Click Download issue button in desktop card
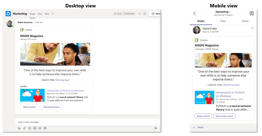This screenshot has width=262, height=136. pos(51,107)
